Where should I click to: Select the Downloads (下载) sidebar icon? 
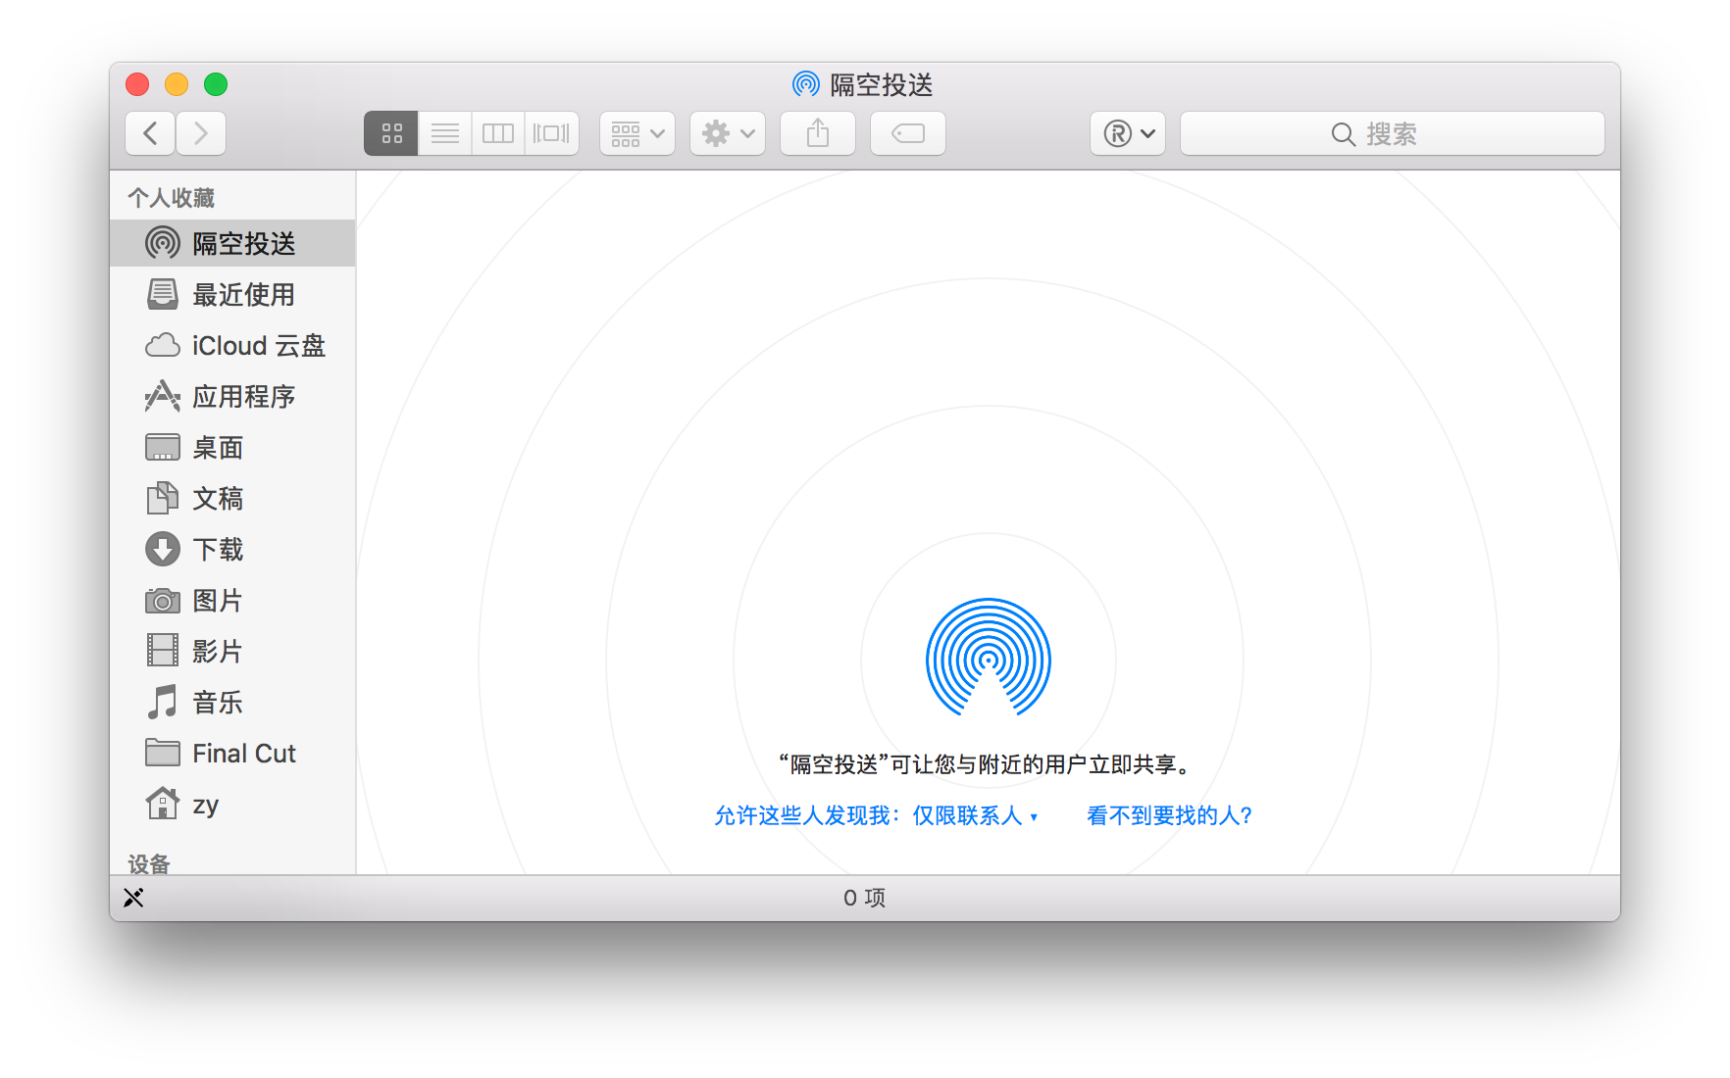[163, 549]
